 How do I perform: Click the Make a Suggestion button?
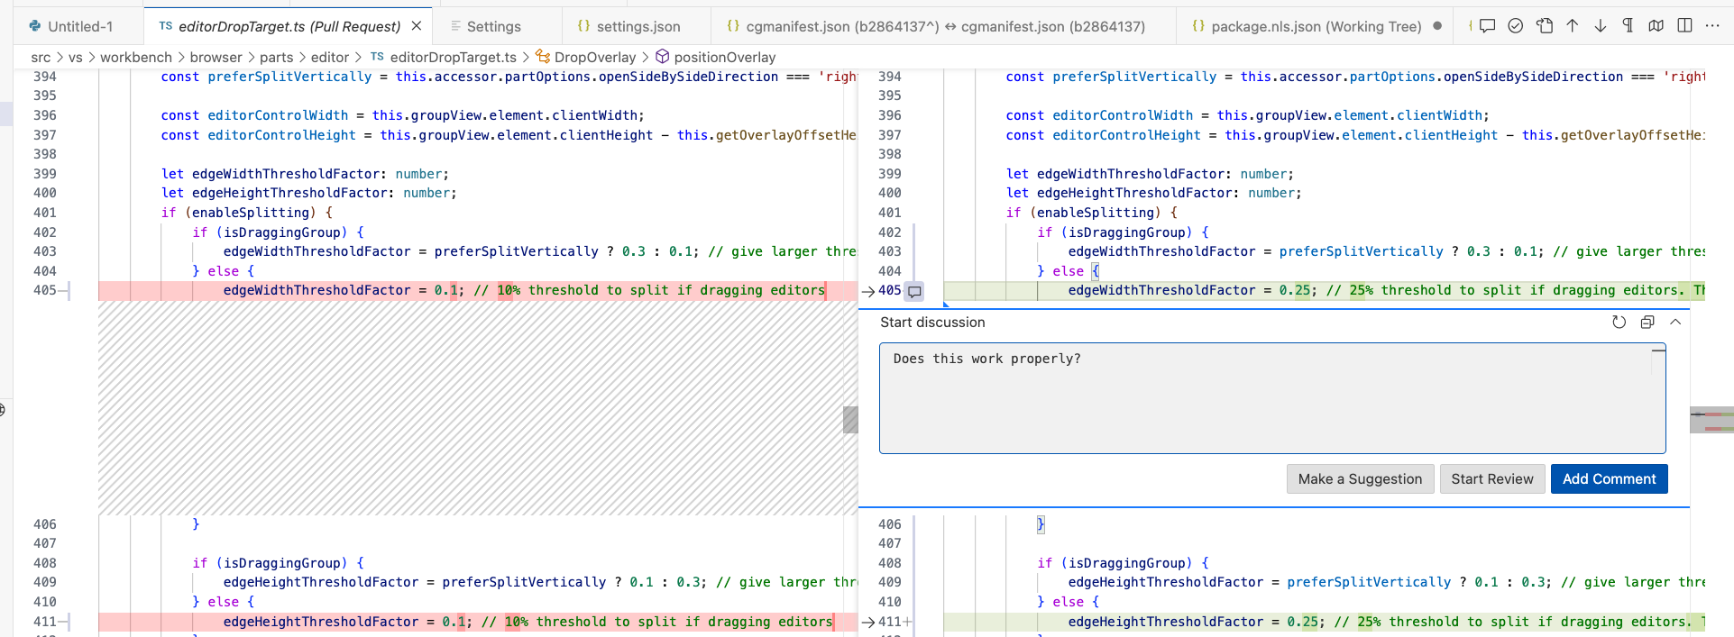click(1360, 479)
